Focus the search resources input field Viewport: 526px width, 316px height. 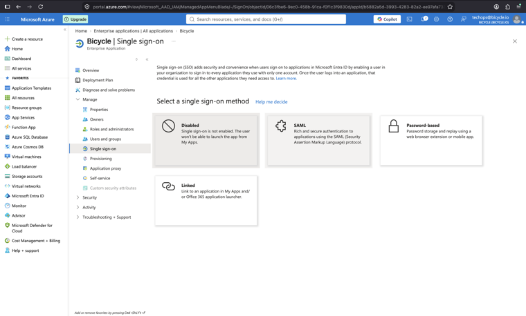266,19
